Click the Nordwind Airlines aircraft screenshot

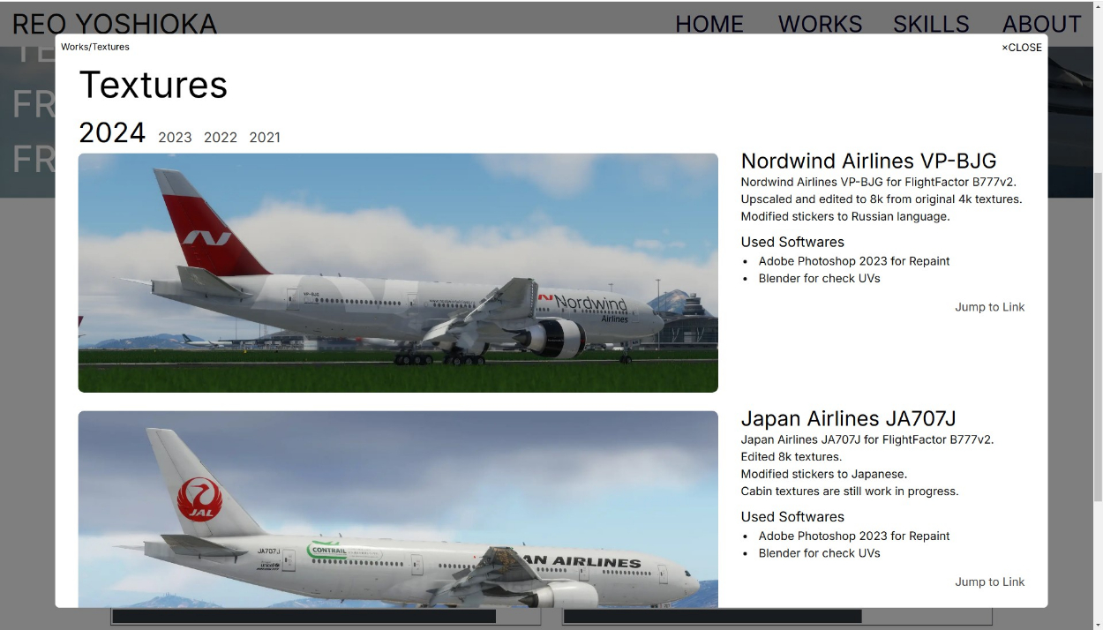398,273
